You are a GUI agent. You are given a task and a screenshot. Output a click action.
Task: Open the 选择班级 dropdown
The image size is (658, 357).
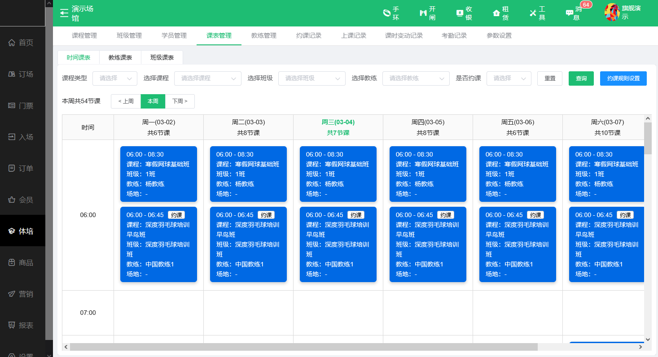coord(312,78)
